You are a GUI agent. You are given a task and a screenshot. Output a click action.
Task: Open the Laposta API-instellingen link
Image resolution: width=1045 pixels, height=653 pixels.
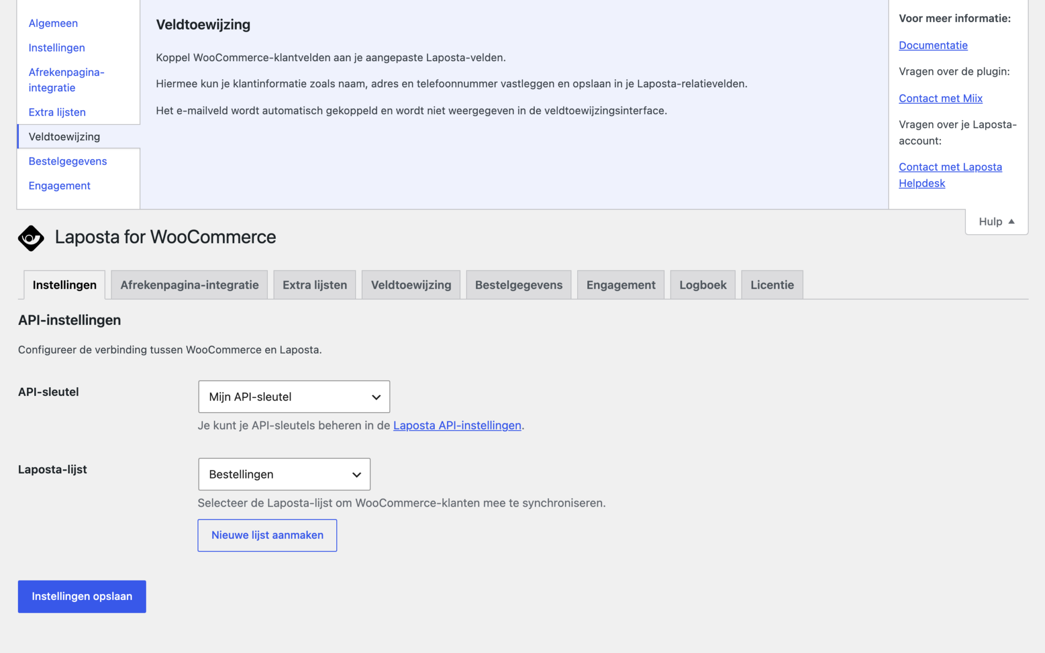click(457, 425)
